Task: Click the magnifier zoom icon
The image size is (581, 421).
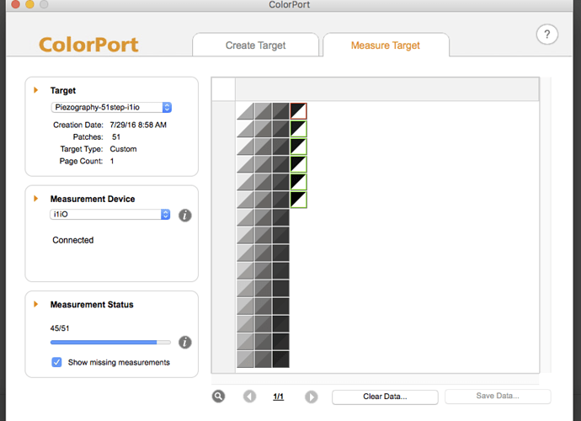Action: point(219,397)
